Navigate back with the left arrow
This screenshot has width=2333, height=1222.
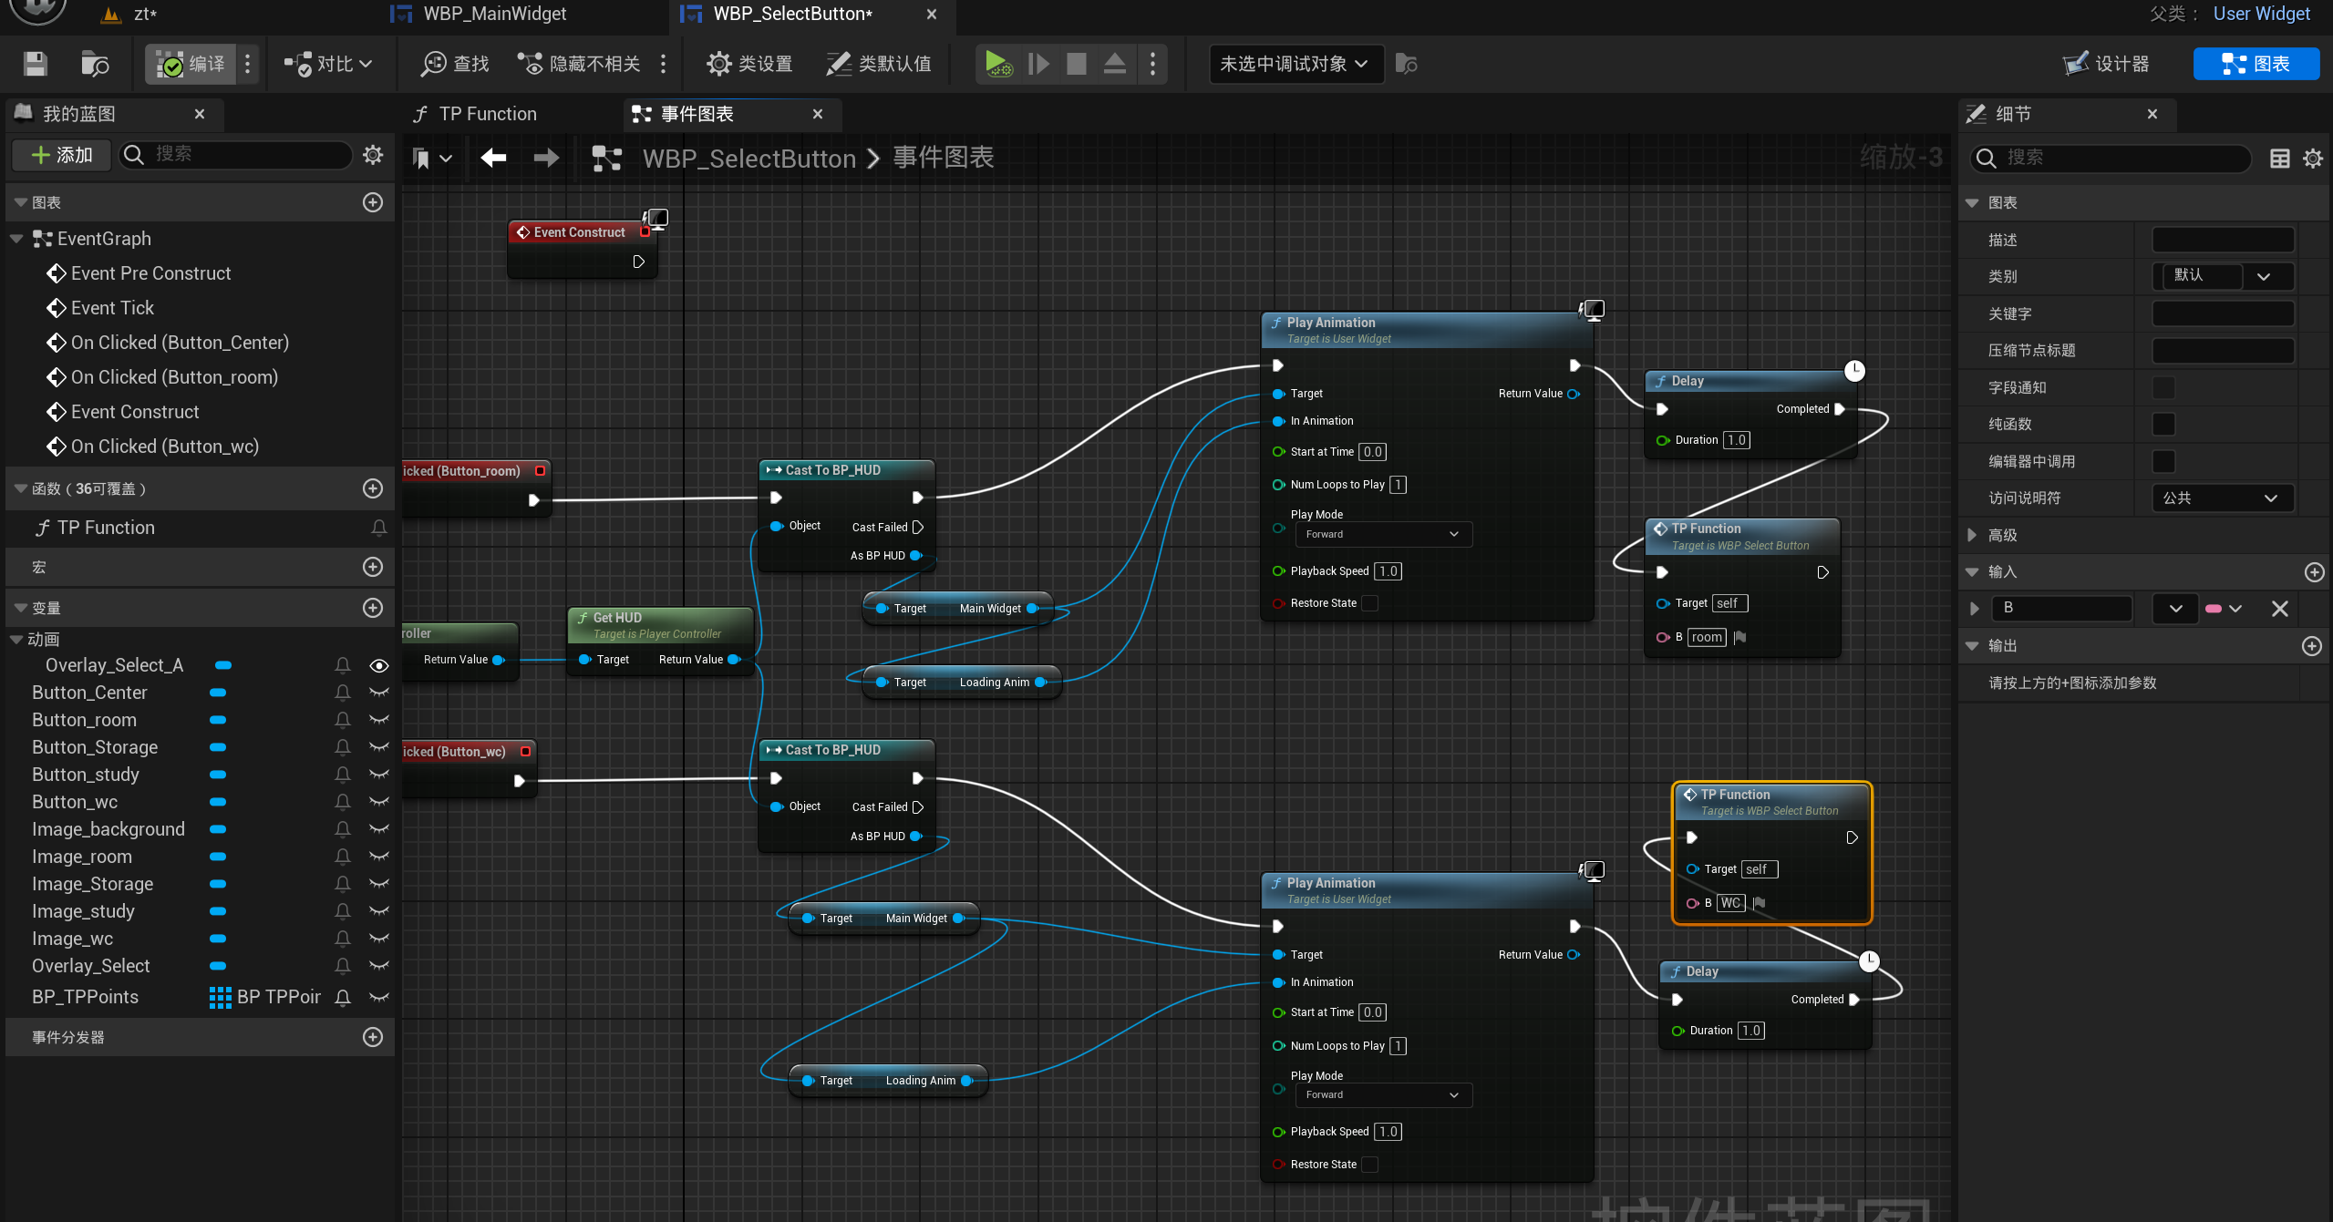pos(493,158)
